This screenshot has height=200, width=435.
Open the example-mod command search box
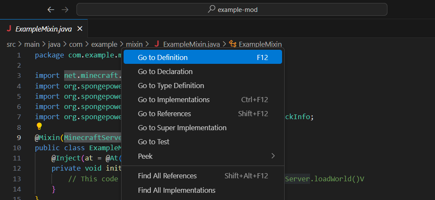pyautogui.click(x=232, y=9)
